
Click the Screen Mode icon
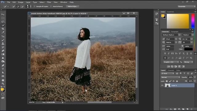(3, 98)
